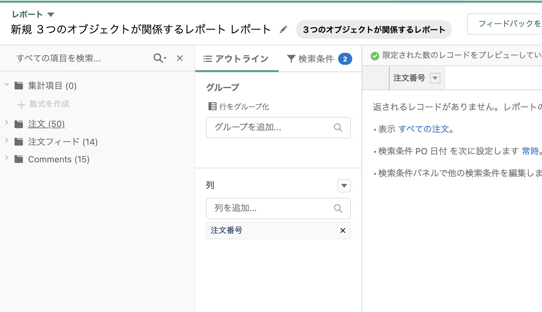Click the 行をグループ化 icon

pyautogui.click(x=212, y=106)
